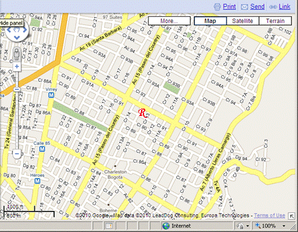Open the 100% zoom level dropdown arrow
This screenshot has height=232, width=298.
click(284, 226)
